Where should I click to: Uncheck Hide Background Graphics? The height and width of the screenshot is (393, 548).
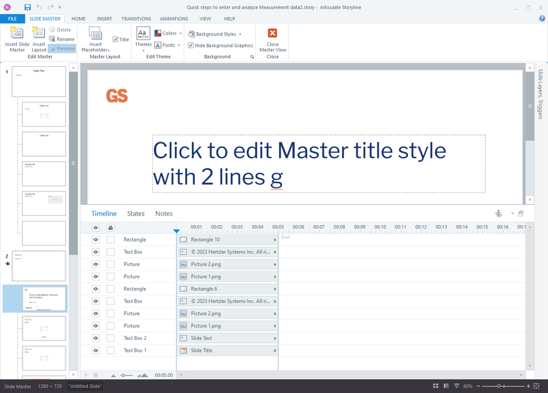pyautogui.click(x=191, y=45)
